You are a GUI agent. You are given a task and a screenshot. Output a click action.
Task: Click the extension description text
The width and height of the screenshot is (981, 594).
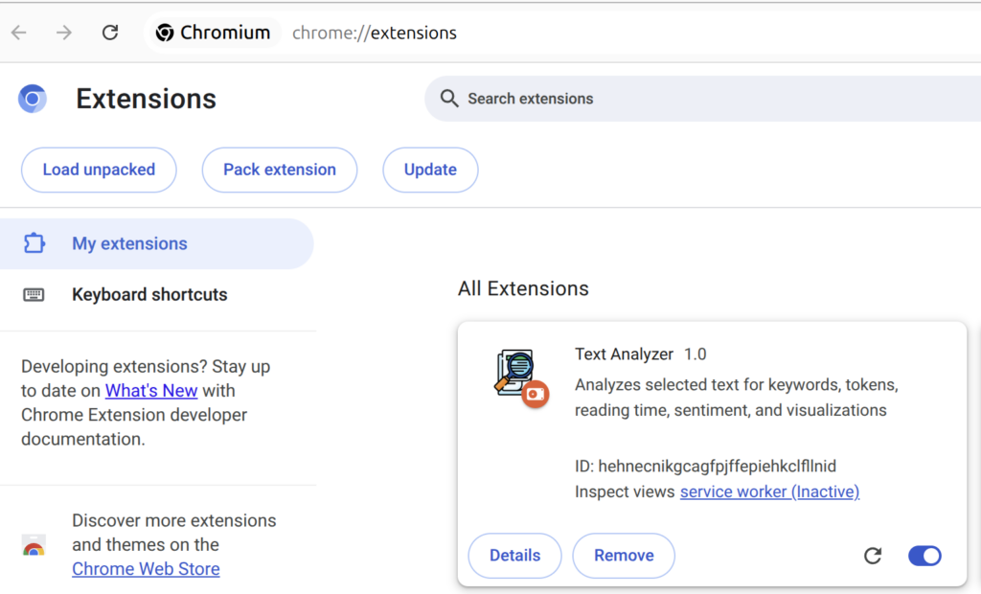[x=737, y=398]
